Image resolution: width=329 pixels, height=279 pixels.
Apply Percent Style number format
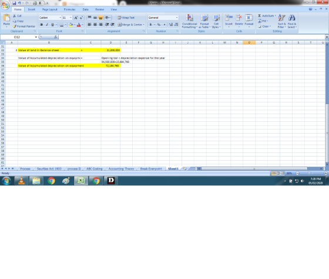[x=159, y=25]
